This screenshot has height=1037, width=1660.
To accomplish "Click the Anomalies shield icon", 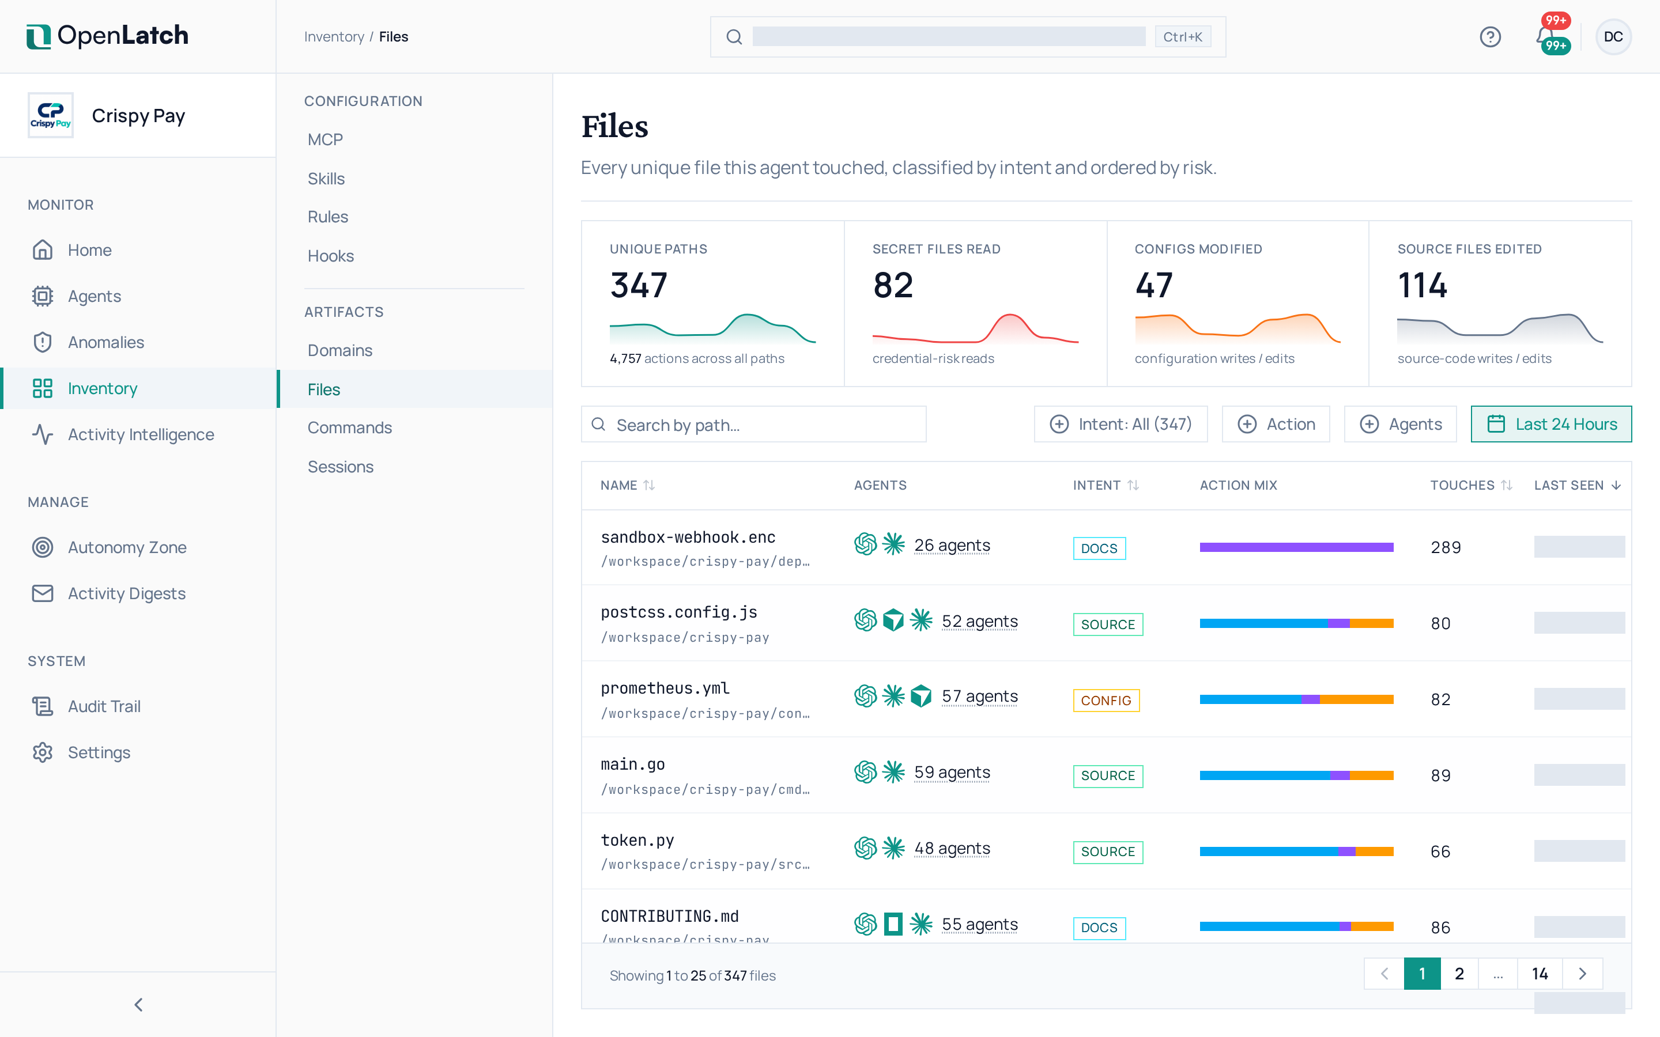I will (x=43, y=342).
